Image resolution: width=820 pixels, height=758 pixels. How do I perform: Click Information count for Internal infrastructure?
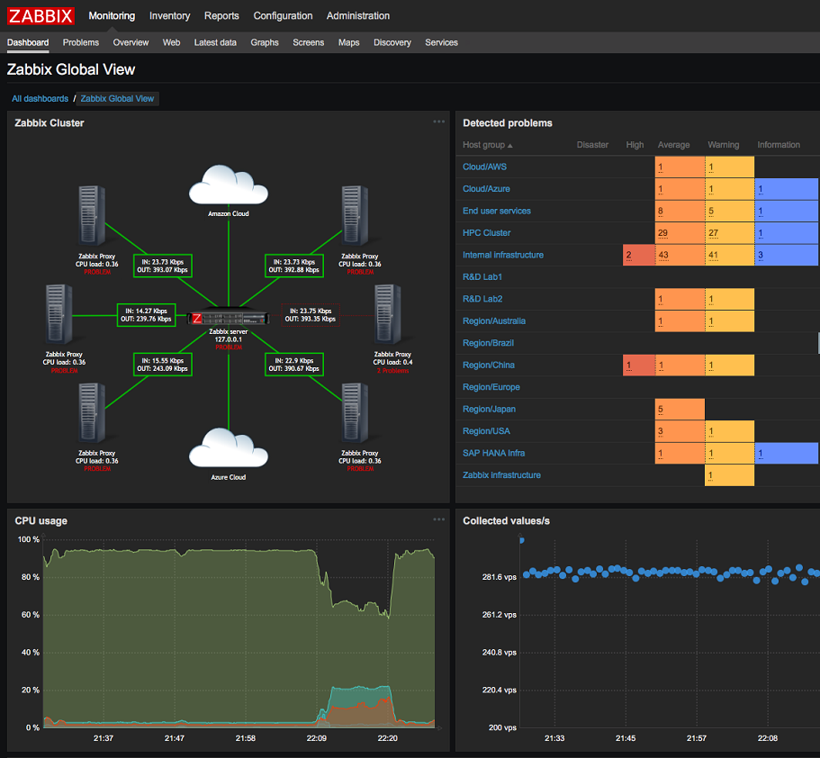[786, 255]
